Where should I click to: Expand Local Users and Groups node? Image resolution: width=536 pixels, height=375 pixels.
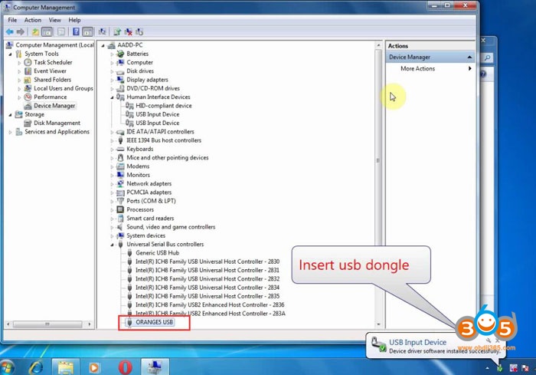19,89
